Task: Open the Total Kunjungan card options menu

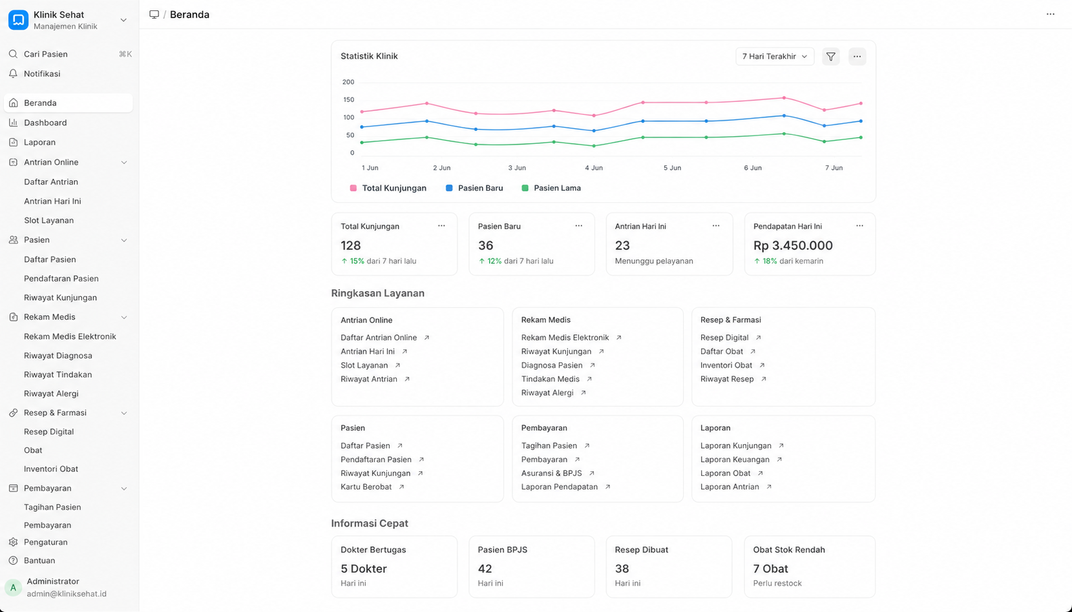Action: 441,226
